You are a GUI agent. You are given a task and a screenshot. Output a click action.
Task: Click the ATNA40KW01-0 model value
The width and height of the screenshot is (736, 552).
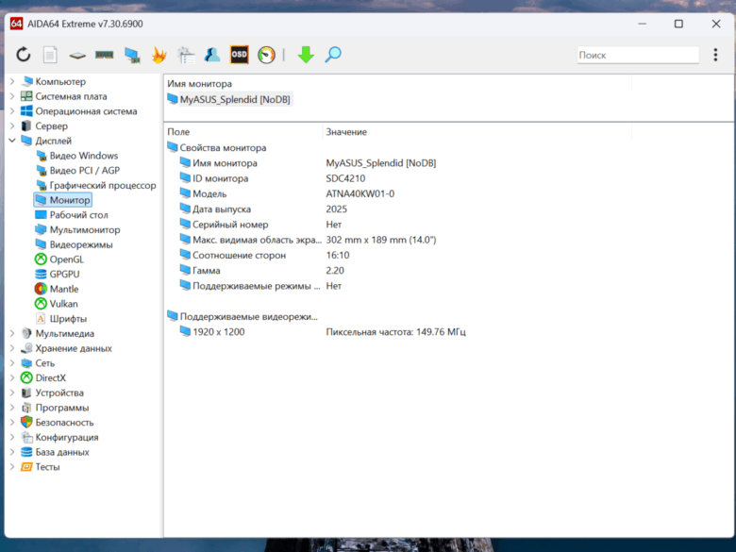point(360,193)
